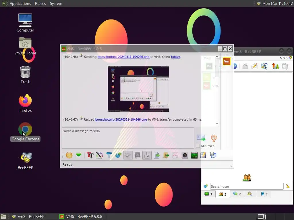This screenshot has height=220, width=294.
Task: Click the camera screenshot icon in toolbar
Action: click(185, 155)
